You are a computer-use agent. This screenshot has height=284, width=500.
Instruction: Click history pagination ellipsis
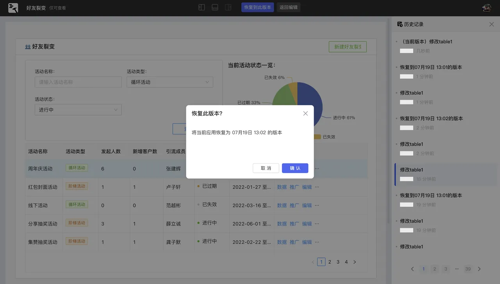457,269
